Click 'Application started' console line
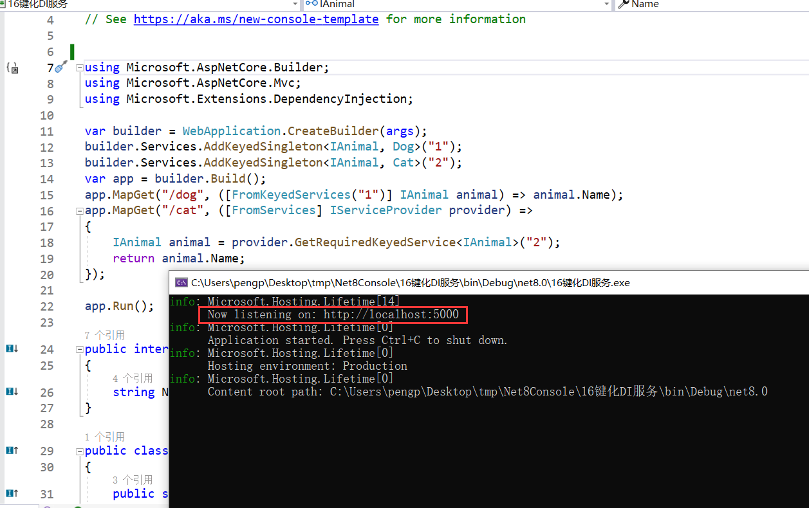The height and width of the screenshot is (508, 809). coord(357,340)
